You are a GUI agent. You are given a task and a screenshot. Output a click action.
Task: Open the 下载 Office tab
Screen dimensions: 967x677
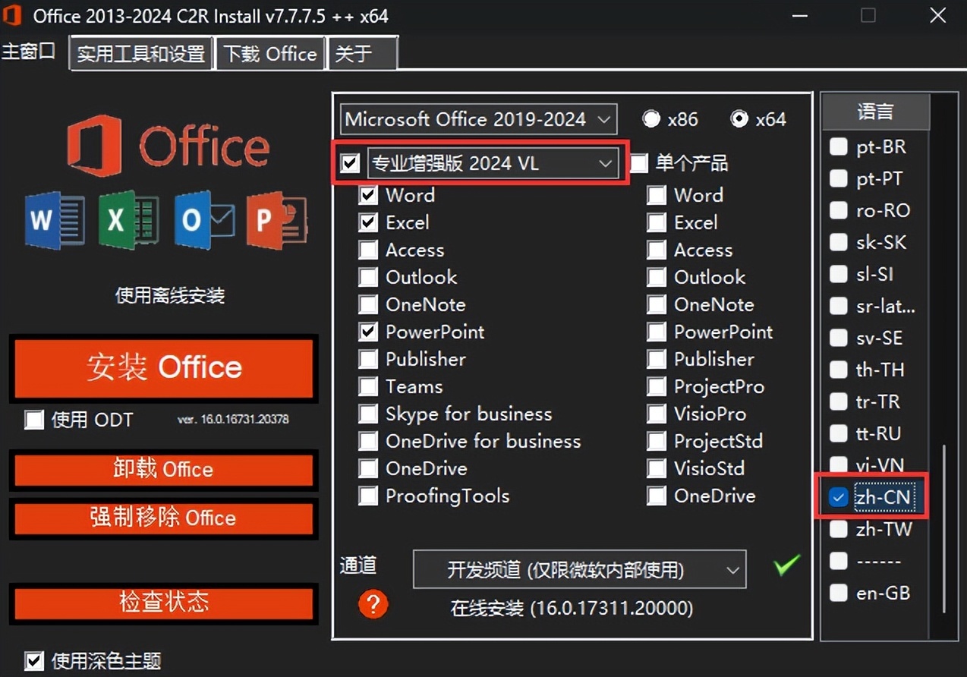pos(270,53)
